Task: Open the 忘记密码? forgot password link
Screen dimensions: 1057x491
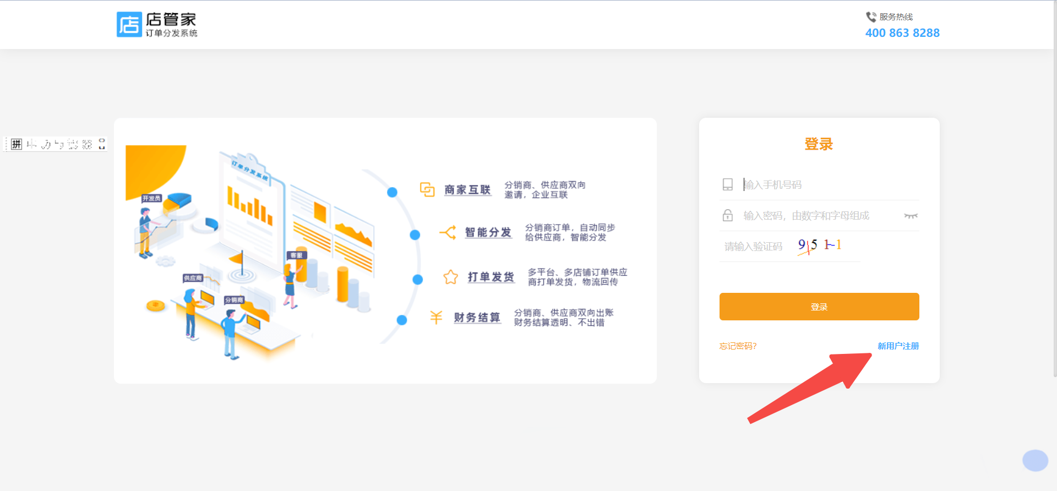Action: [x=738, y=346]
